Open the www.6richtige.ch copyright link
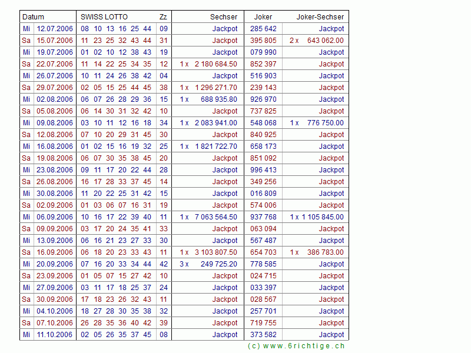471x353 pixels. (x=296, y=346)
